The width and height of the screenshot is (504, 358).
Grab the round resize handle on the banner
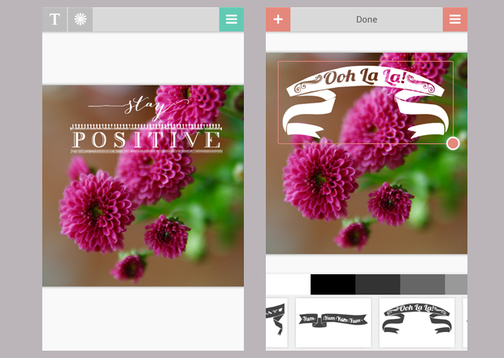453,143
